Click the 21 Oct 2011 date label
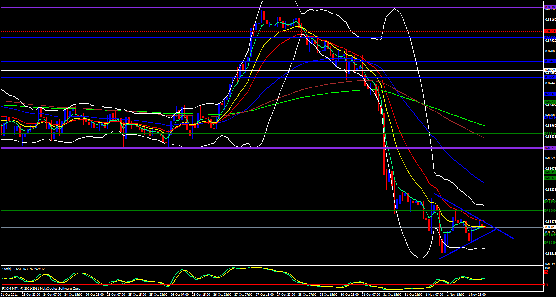The image size is (556, 297). [9, 295]
